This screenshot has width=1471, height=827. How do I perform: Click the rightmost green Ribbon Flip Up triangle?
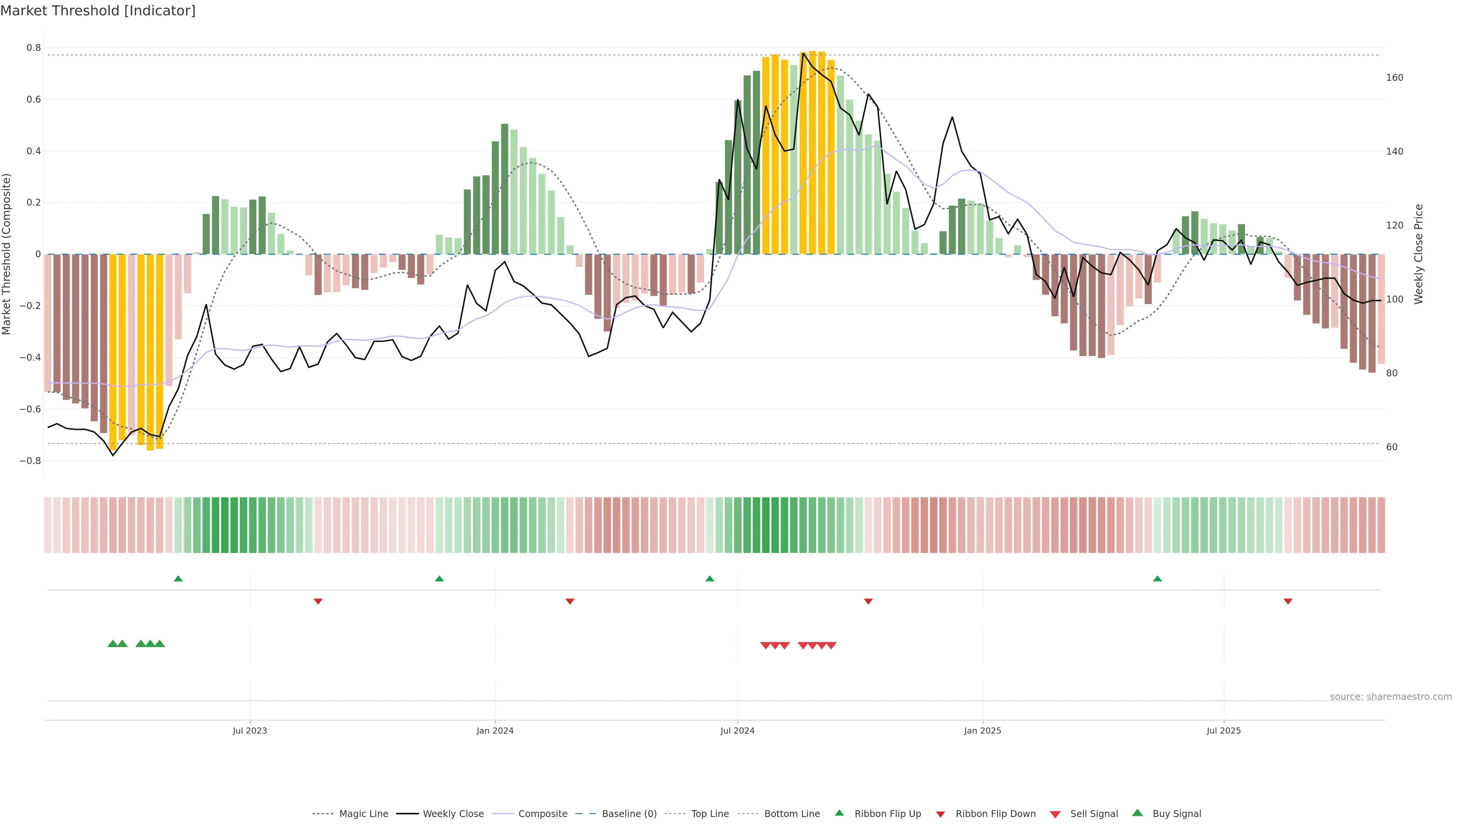click(x=1158, y=579)
